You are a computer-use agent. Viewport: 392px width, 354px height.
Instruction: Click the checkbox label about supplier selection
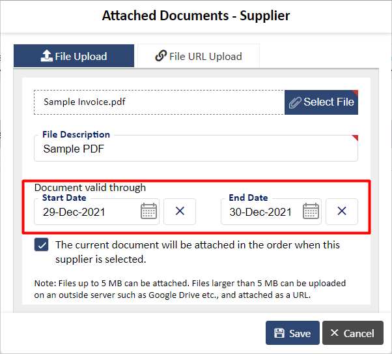[x=197, y=252]
